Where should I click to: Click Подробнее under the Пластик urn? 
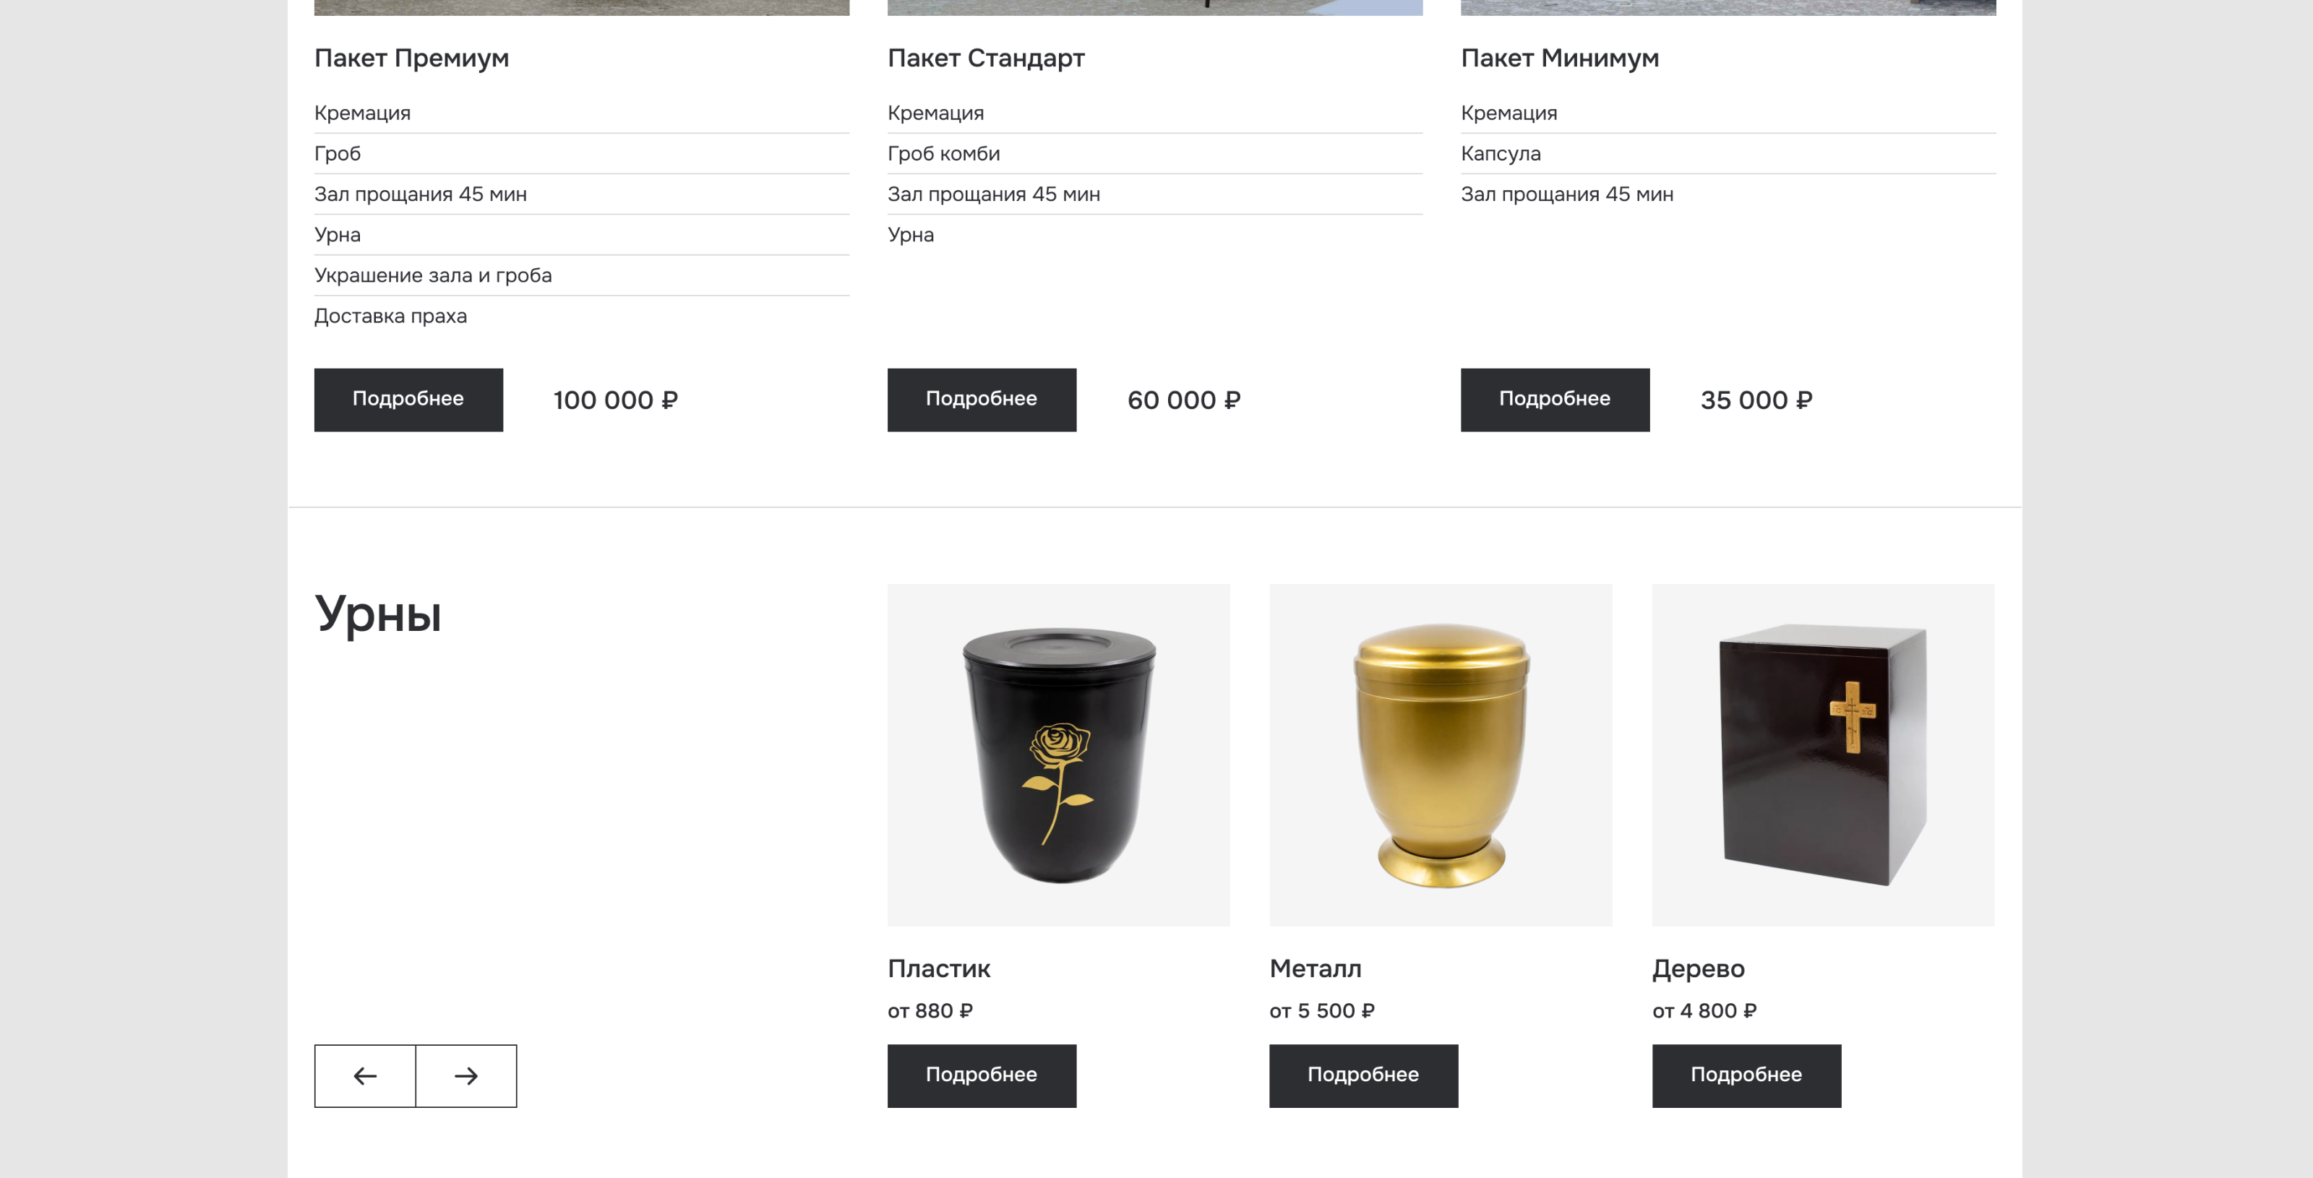pos(982,1075)
